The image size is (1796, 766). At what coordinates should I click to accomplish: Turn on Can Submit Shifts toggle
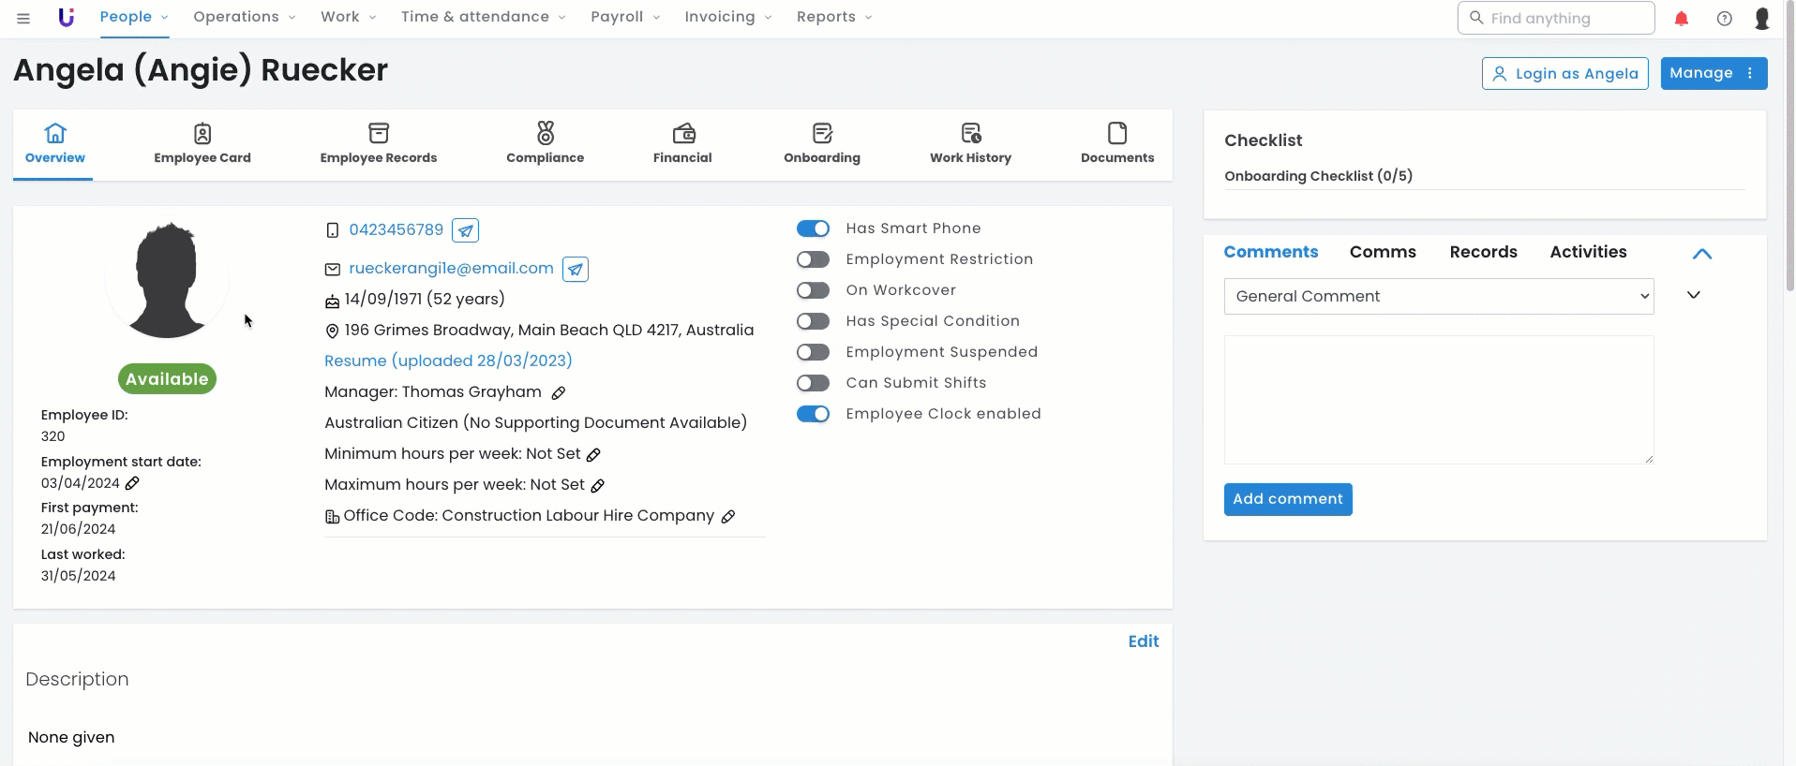pos(813,383)
